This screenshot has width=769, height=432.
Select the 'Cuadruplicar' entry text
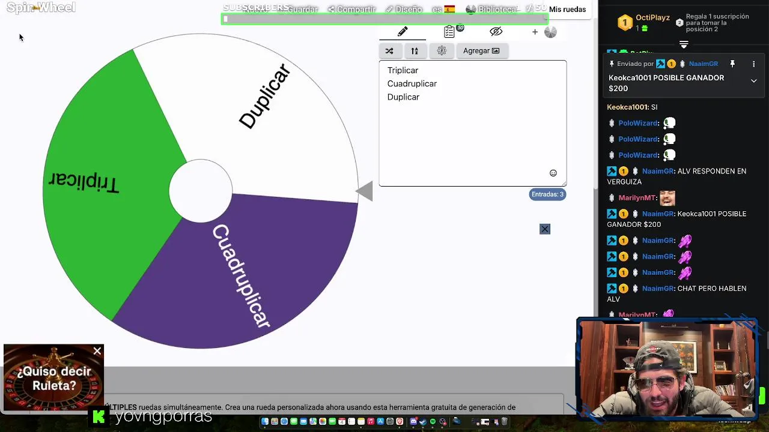(412, 83)
